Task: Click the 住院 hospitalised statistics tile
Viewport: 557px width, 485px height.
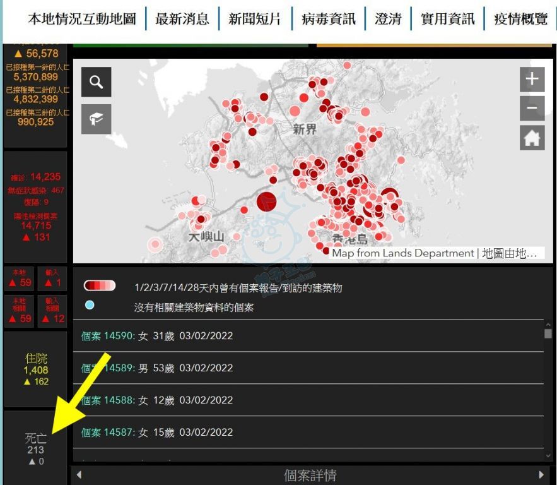Action: (x=36, y=369)
